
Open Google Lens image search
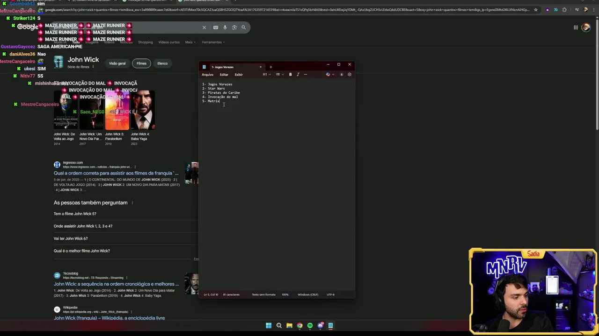[234, 28]
